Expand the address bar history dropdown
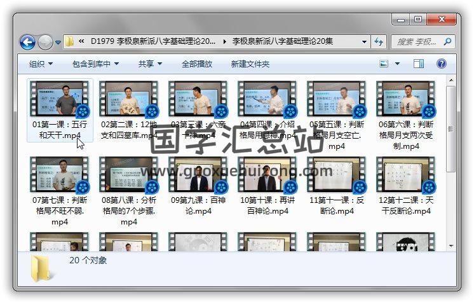474x304 pixels. click(364, 42)
